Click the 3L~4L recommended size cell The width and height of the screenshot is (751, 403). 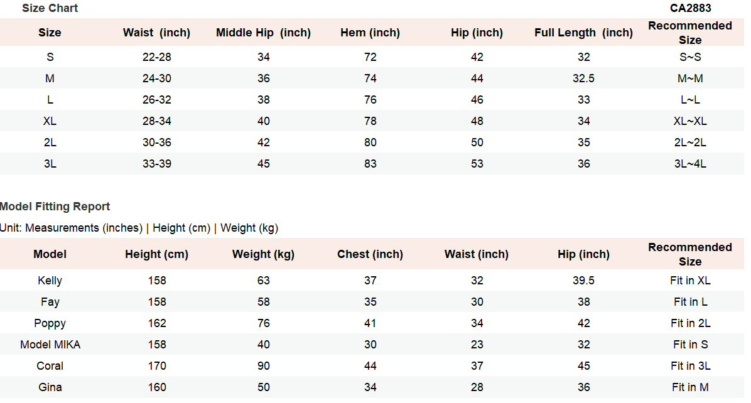pyautogui.click(x=690, y=164)
